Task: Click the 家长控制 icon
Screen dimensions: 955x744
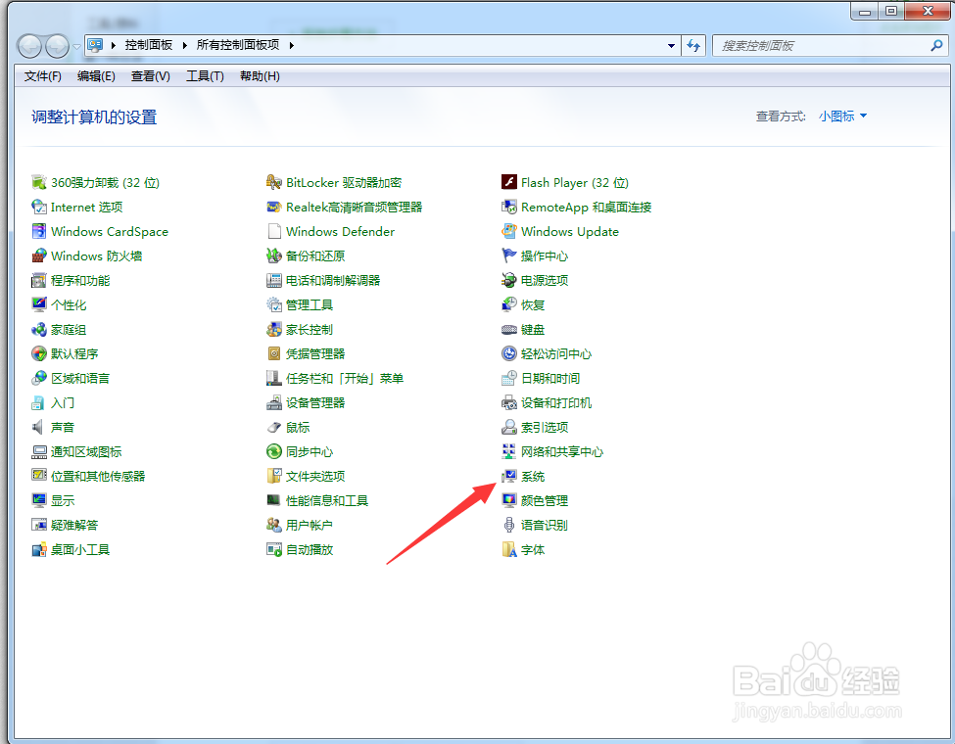Action: [274, 329]
